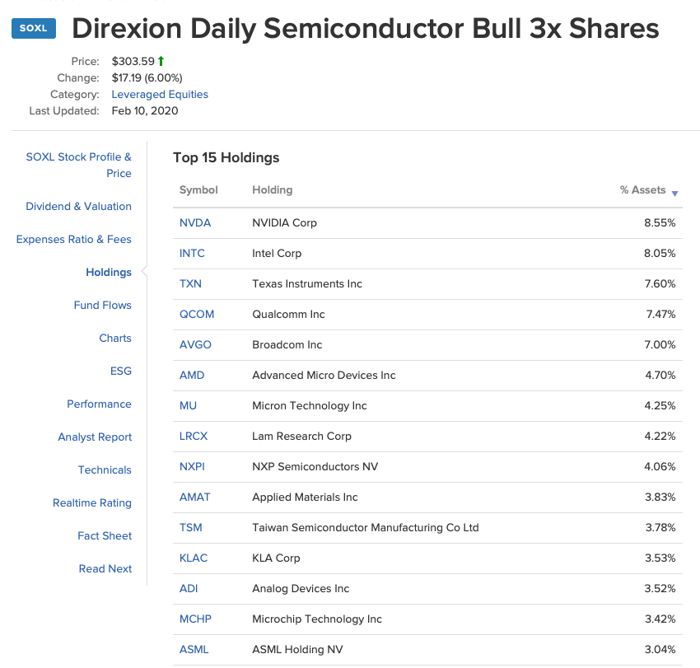Click the ASML symbol link
Image resolution: width=700 pixels, height=668 pixels.
point(194,650)
